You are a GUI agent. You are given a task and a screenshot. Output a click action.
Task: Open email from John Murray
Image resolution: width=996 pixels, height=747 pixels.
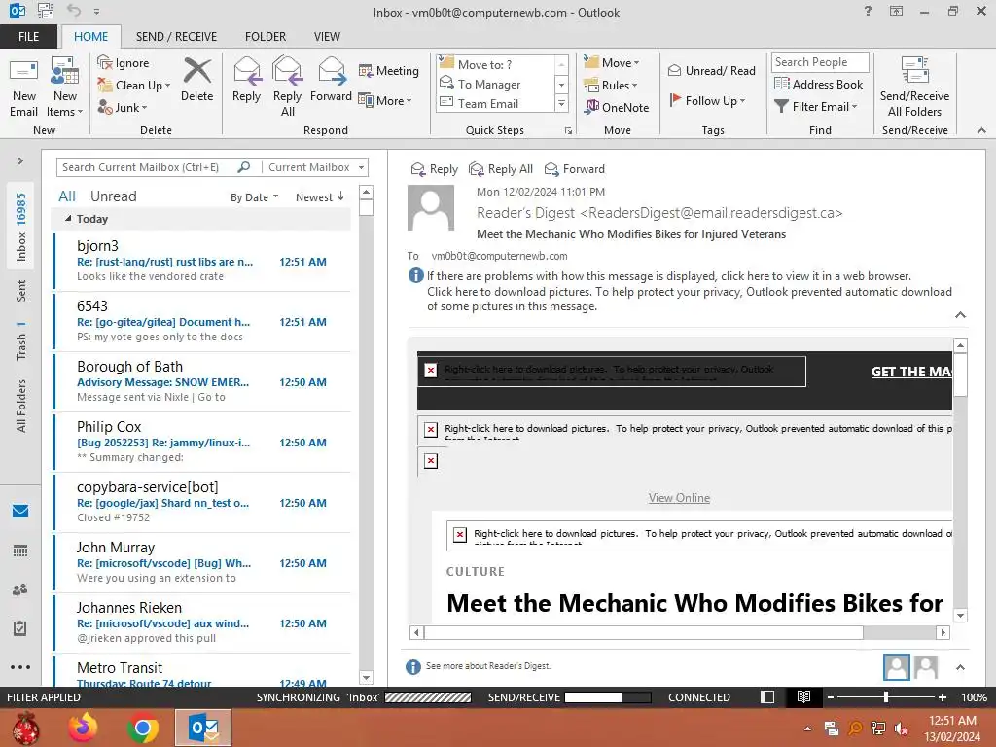pyautogui.click(x=202, y=563)
